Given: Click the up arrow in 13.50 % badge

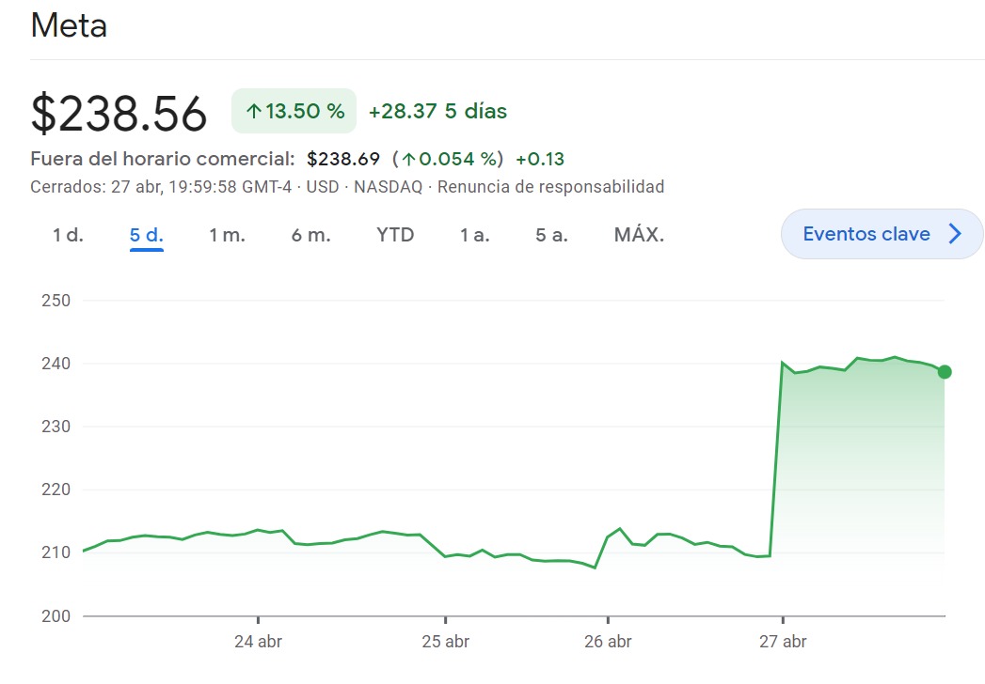Looking at the screenshot, I should (x=253, y=112).
